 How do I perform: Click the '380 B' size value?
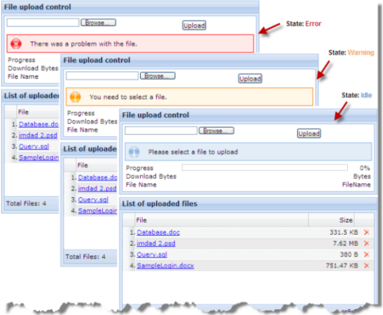point(349,255)
